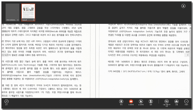Click the price line starting 가격: 540만원
193x110 pixels.
pos(146,71)
